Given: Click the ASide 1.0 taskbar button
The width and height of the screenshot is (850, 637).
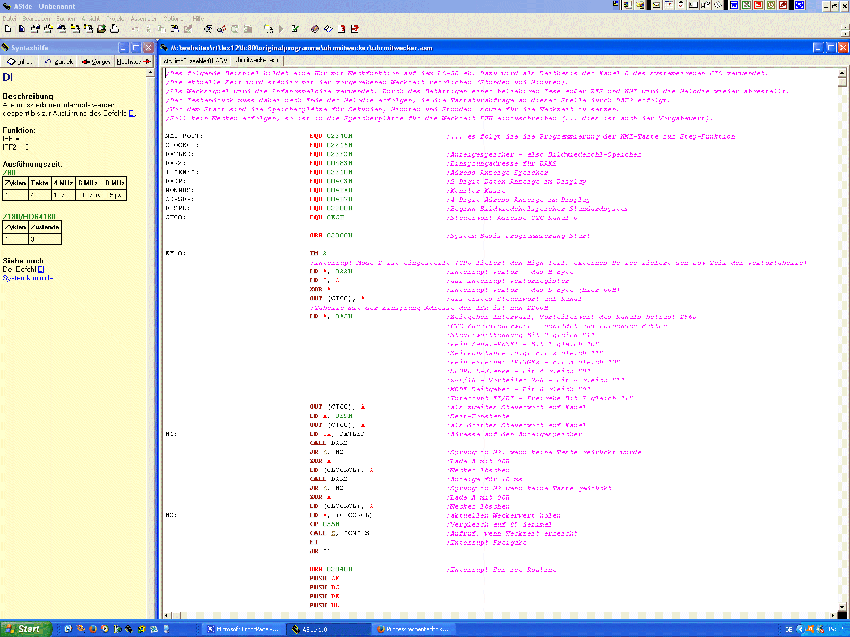Looking at the screenshot, I should coord(328,629).
